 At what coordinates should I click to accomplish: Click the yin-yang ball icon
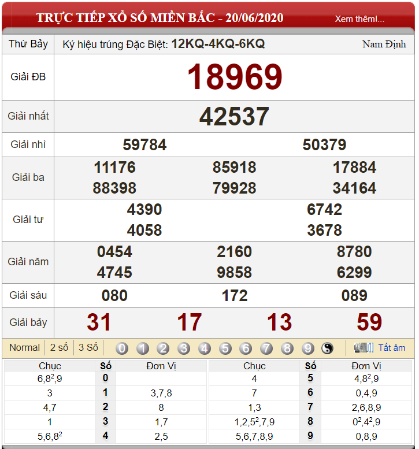coord(327,348)
